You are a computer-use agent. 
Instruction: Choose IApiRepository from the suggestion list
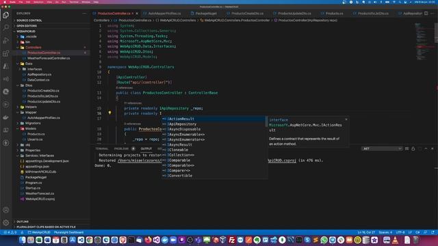tap(214, 124)
